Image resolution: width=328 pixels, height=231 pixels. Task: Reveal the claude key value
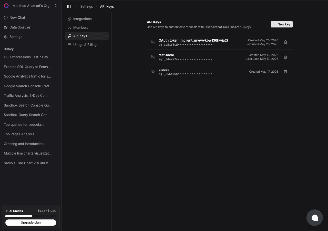pyautogui.click(x=153, y=72)
